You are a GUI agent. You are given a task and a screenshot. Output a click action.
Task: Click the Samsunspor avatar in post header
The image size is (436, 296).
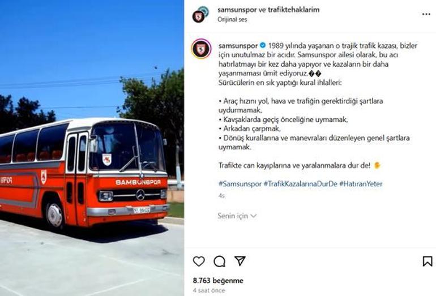point(199,16)
